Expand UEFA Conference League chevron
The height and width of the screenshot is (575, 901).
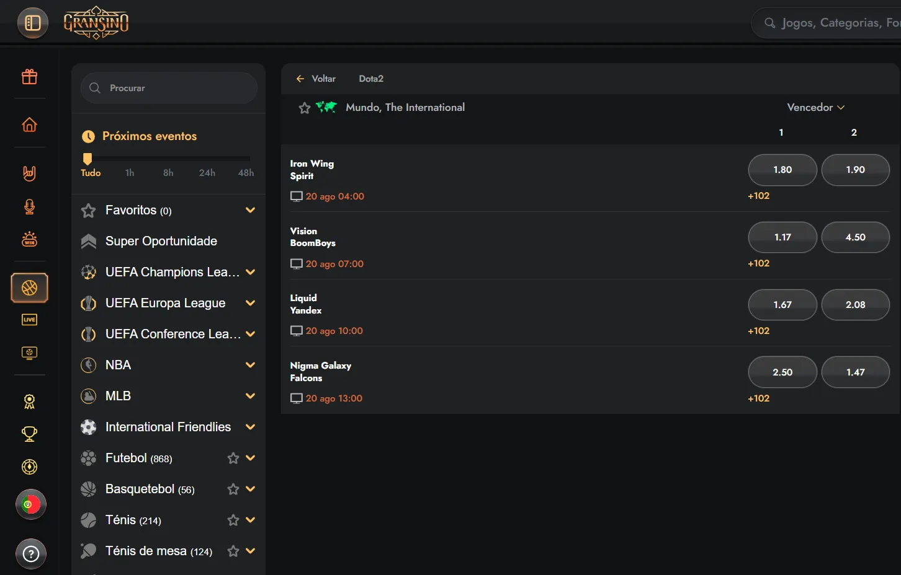point(251,334)
